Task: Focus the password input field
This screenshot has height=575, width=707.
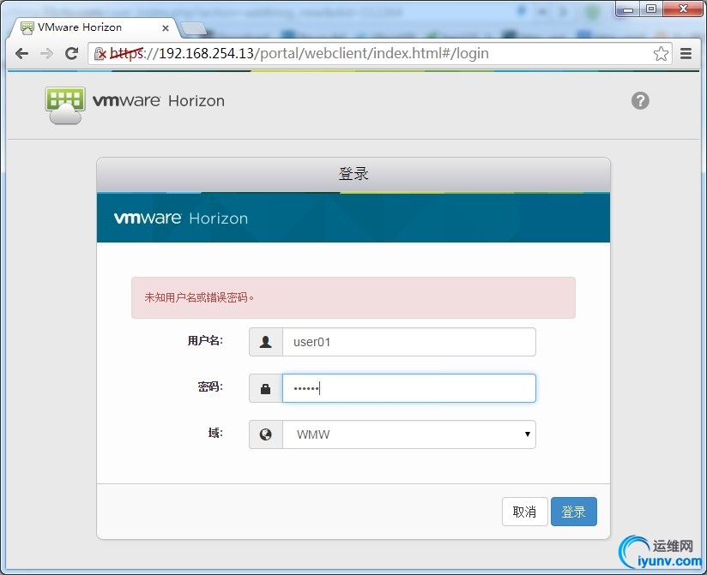Action: [409, 388]
